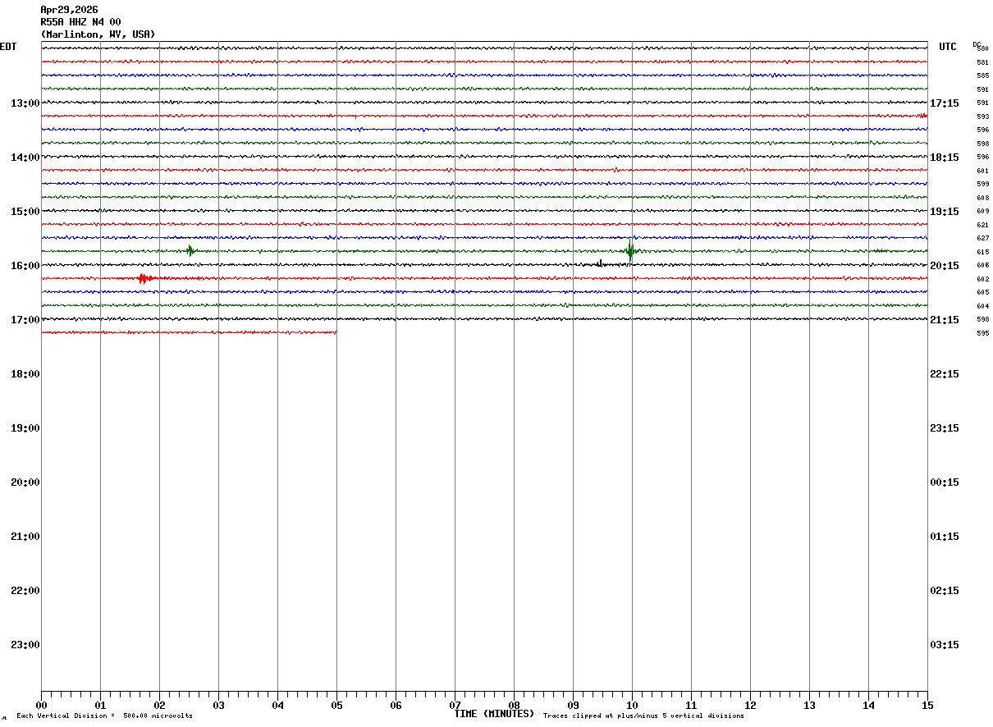This screenshot has height=727, width=993.
Task: Click the '14' minute axis label
Action: 868,706
